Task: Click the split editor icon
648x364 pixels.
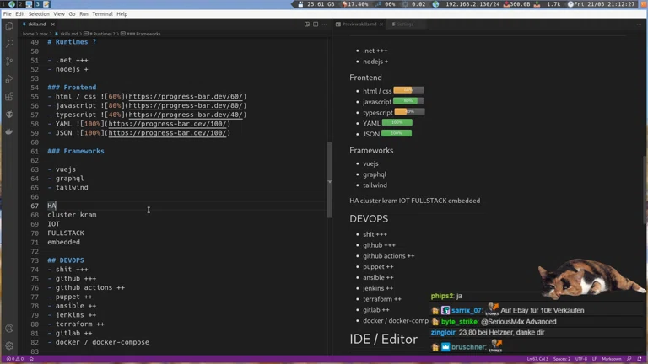Action: (x=316, y=24)
